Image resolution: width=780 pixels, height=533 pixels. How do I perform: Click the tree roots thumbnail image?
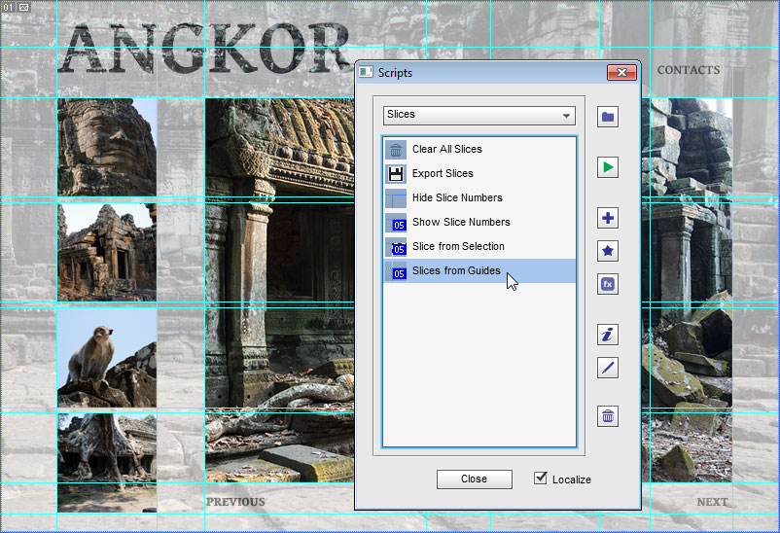pos(107,463)
